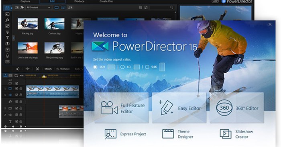Open the Title Room T icon
This screenshot has height=147, width=281.
pos(7,38)
